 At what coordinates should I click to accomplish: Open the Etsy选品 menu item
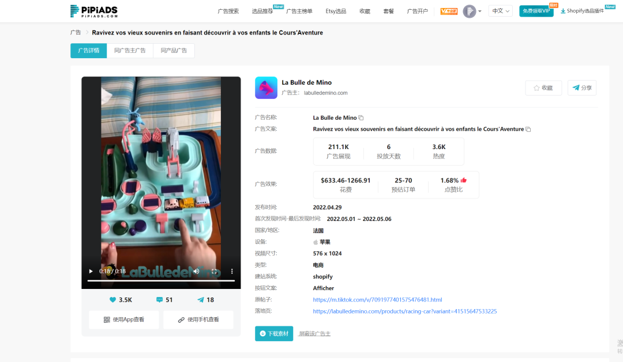336,11
